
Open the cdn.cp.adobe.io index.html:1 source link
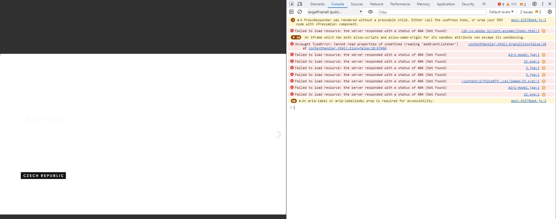click(x=500, y=31)
